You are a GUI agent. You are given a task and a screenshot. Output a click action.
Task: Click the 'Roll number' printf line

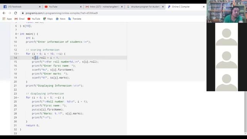(60, 102)
